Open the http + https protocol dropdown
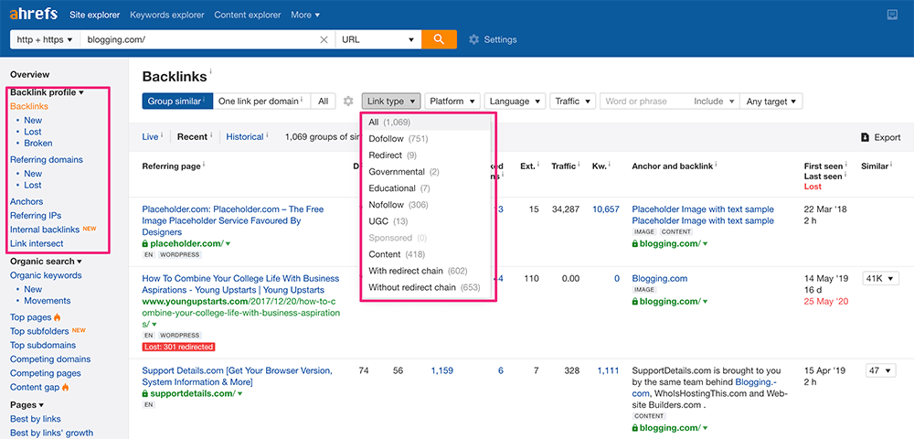 [x=45, y=39]
